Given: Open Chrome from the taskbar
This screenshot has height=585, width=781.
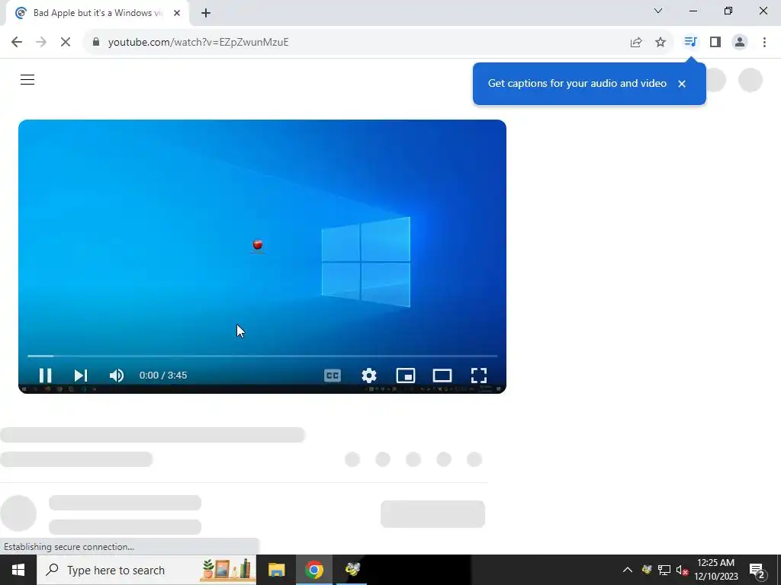Looking at the screenshot, I should 313,570.
